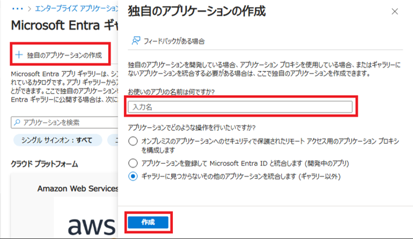Go to エンタープライズ アプリケーション breadcrumb

point(76,9)
